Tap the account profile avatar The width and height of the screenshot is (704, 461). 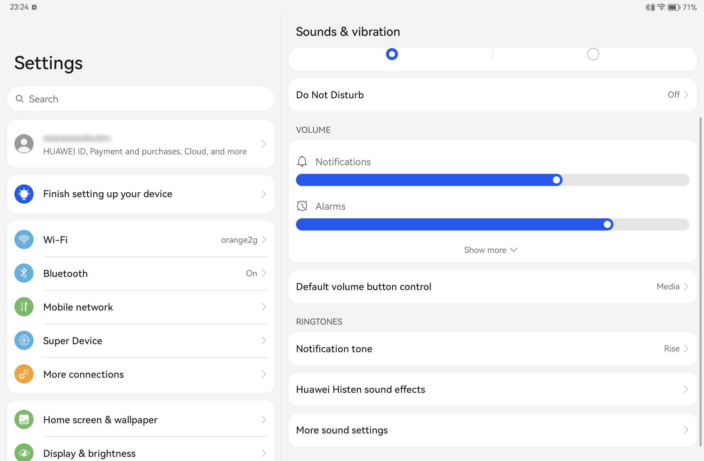pos(24,144)
